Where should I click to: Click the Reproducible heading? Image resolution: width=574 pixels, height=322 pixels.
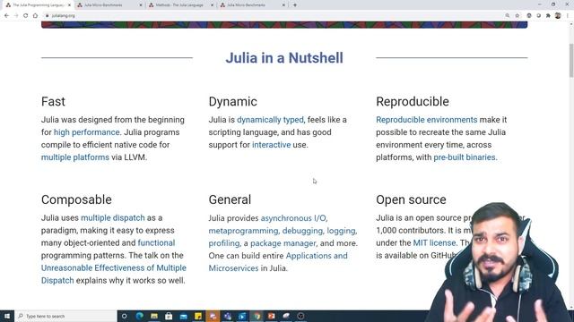pyautogui.click(x=413, y=101)
